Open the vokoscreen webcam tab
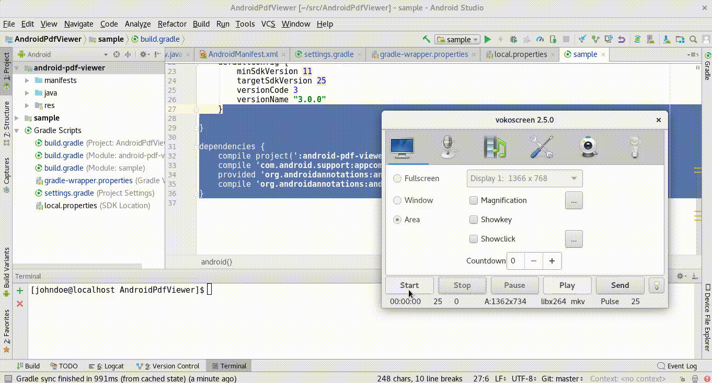The height and width of the screenshot is (383, 712). pyautogui.click(x=589, y=147)
